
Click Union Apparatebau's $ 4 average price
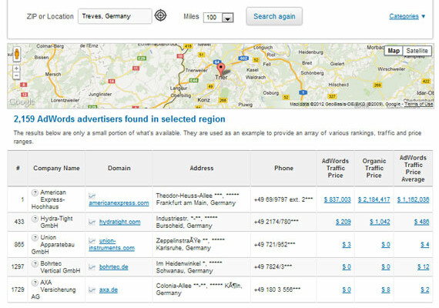pyautogui.click(x=424, y=245)
